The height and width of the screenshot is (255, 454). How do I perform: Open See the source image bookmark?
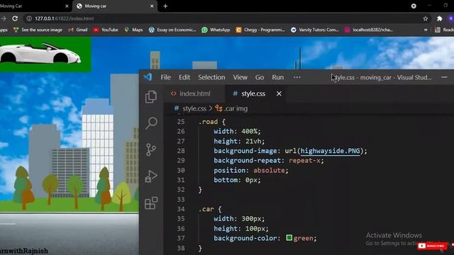pos(38,30)
